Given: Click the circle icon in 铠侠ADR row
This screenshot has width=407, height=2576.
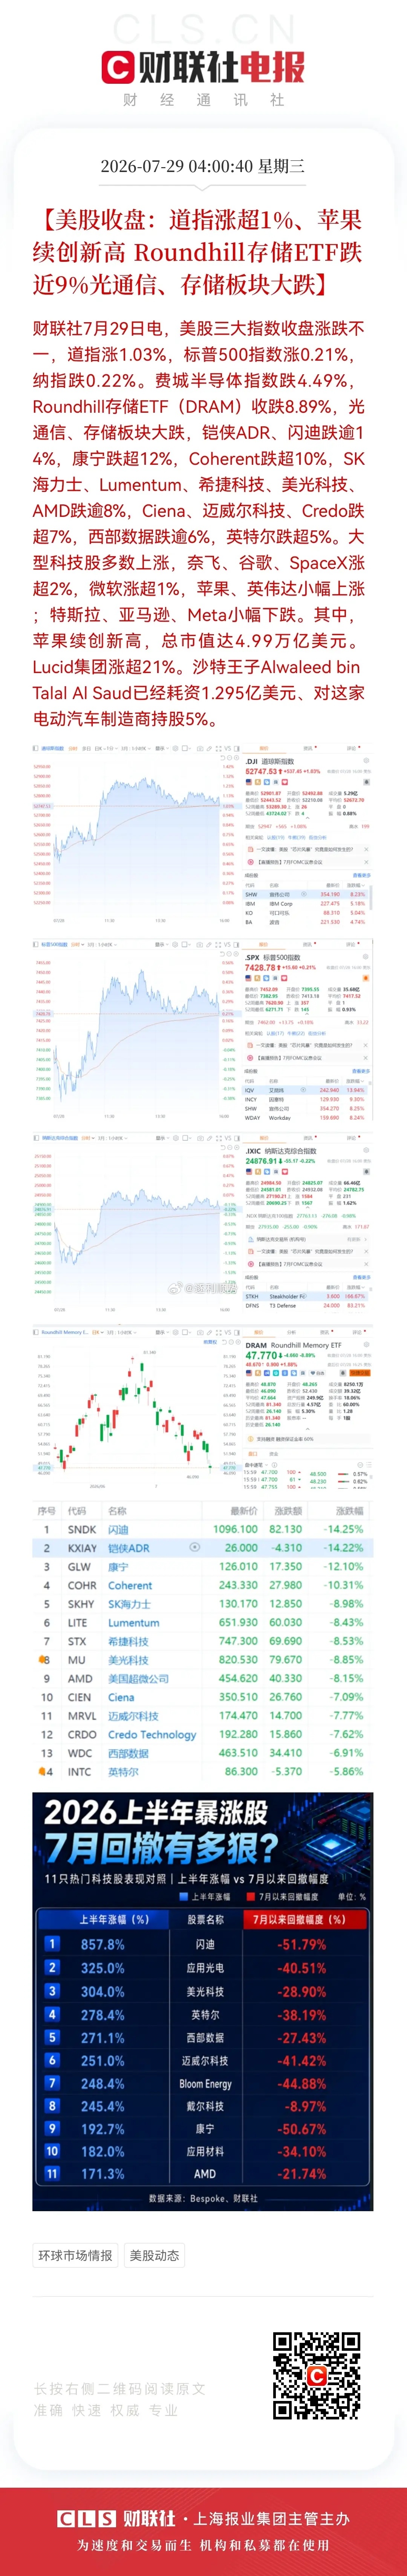Looking at the screenshot, I should [194, 1547].
